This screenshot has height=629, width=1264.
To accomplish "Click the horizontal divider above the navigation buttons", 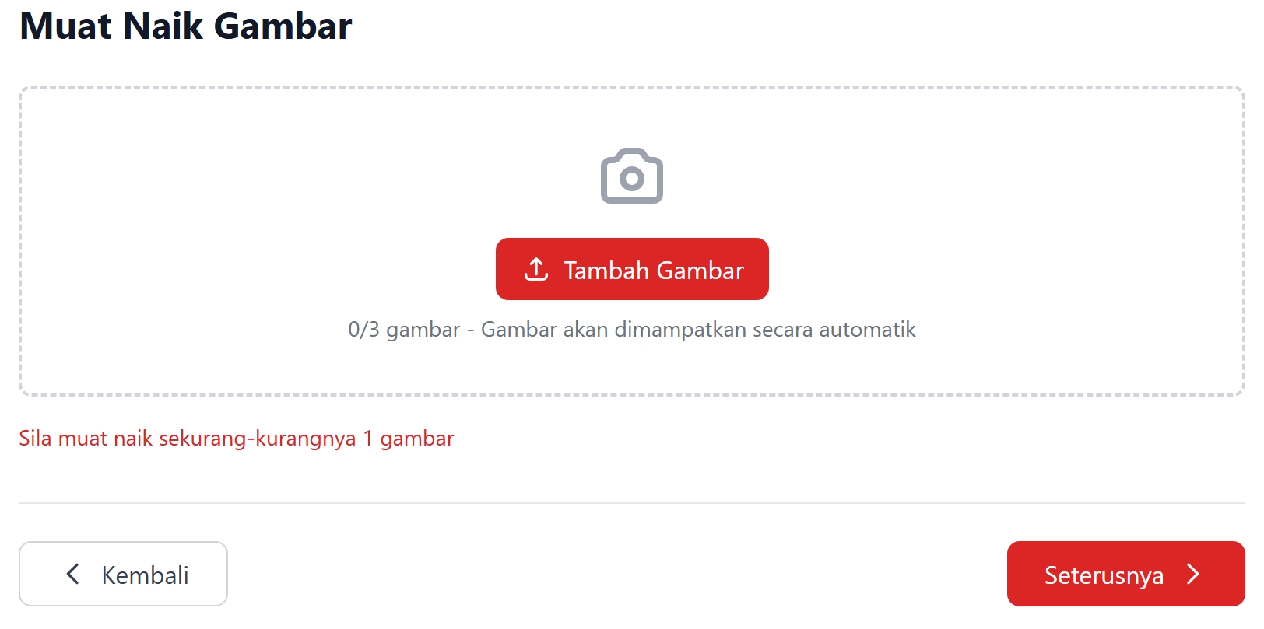I will coord(632,503).
